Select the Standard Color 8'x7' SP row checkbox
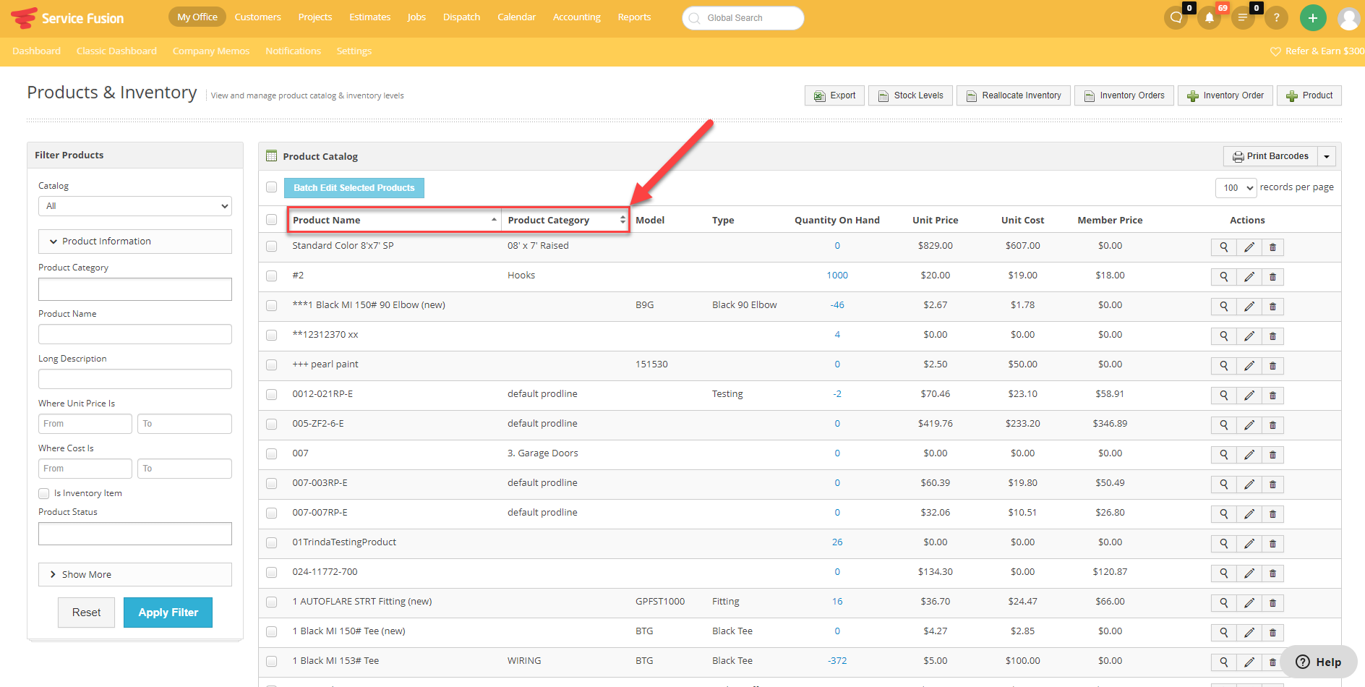1365x687 pixels. [x=271, y=246]
